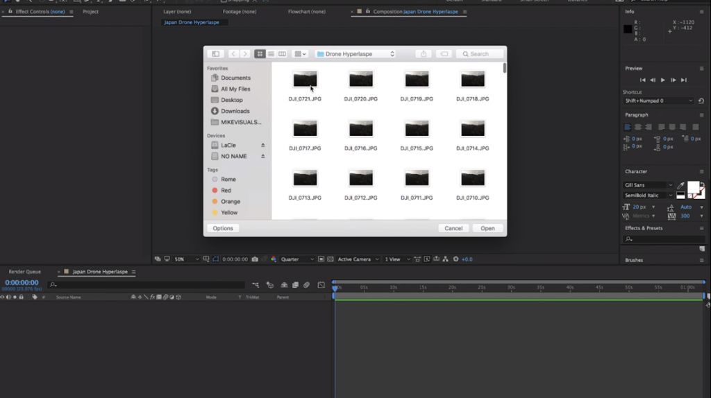This screenshot has height=398, width=711.
Task: Jump to first frame in Preview
Action: pos(642,80)
